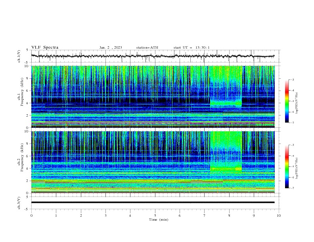
Task: Click the "station=ATH" header label
Action: point(147,47)
